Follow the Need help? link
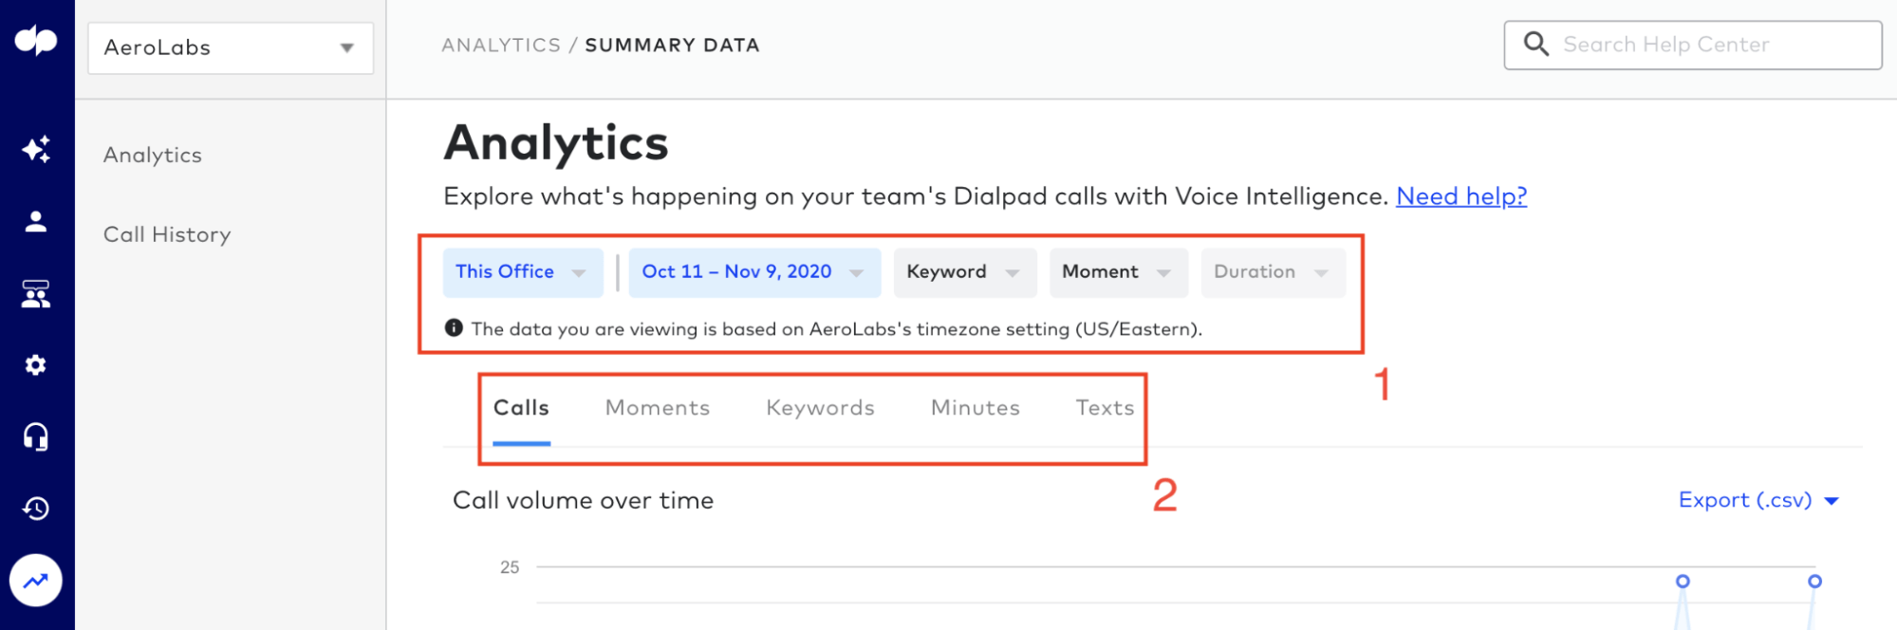 click(x=1461, y=196)
